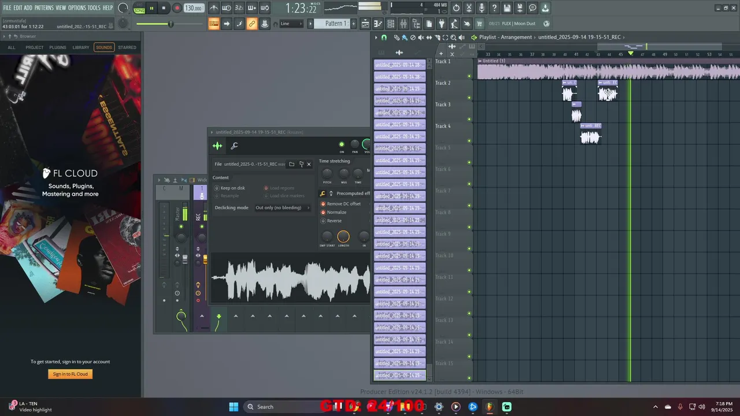Click the question mark help icon

494,8
